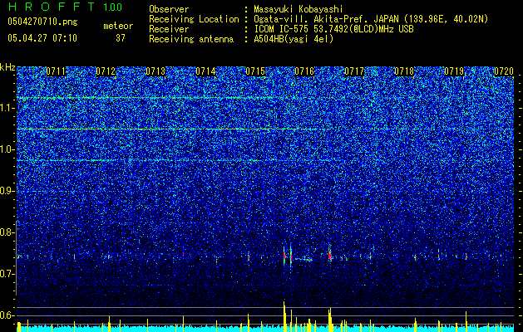Click the 0716 time marker
The width and height of the screenshot is (523, 332).
[x=304, y=71]
